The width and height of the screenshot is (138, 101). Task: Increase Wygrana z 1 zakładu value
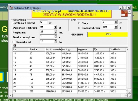(55, 26)
